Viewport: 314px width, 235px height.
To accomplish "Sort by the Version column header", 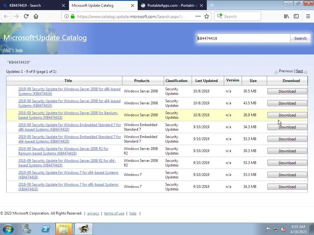I will point(233,80).
